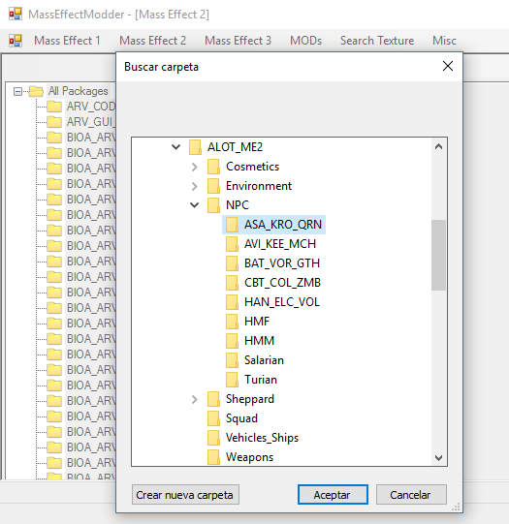The width and height of the screenshot is (509, 524).
Task: Select the HMF folder
Action: (x=257, y=322)
